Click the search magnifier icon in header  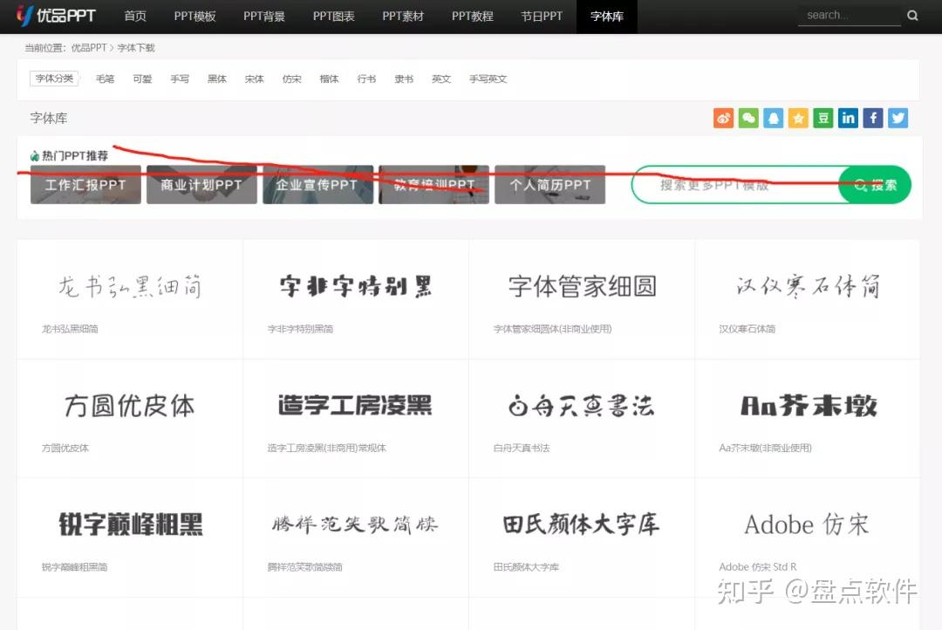coord(912,16)
